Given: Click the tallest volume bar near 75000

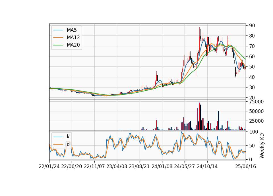Looking at the screenshot, I should [x=200, y=116].
